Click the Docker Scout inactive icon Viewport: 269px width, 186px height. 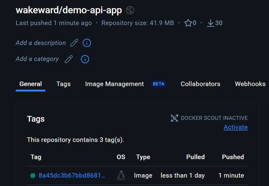175,118
